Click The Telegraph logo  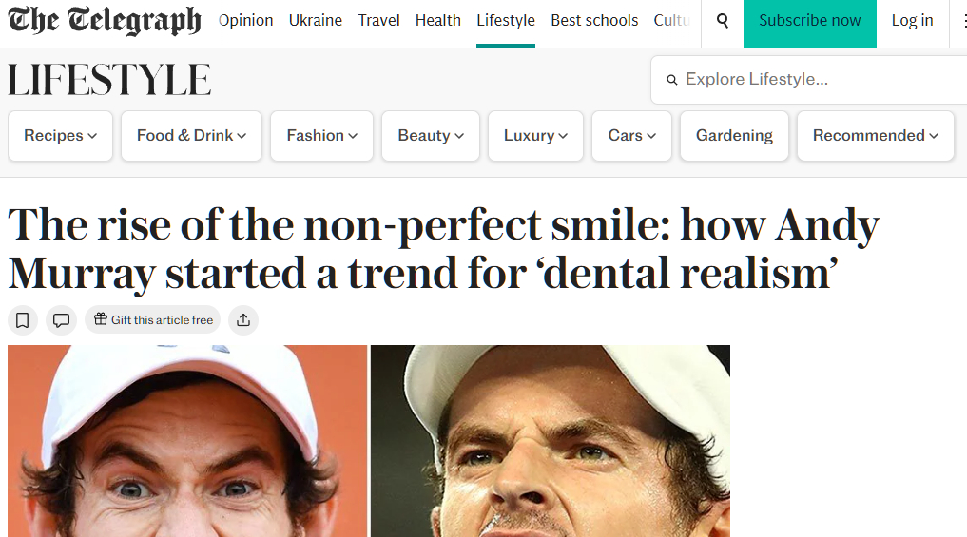(105, 21)
